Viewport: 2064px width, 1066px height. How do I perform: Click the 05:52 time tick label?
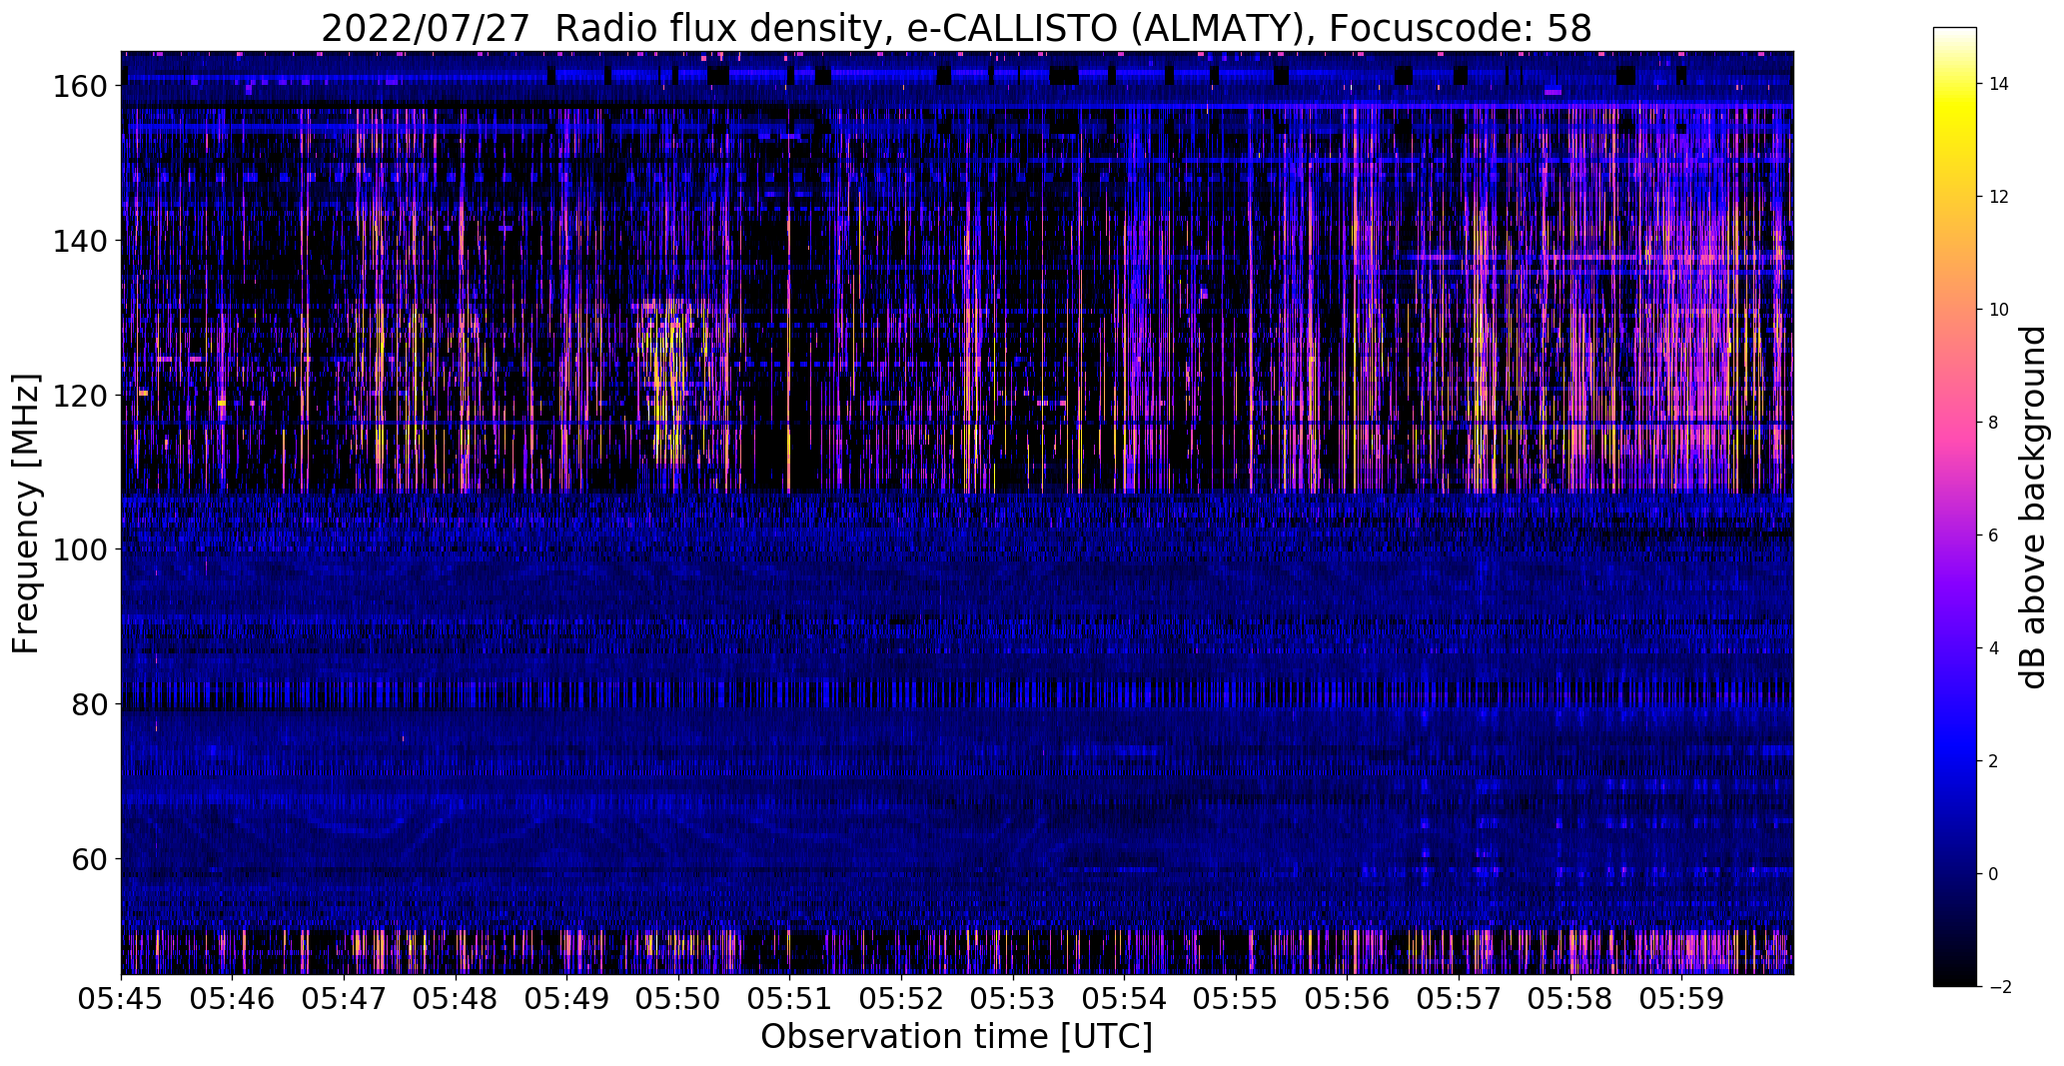902,998
